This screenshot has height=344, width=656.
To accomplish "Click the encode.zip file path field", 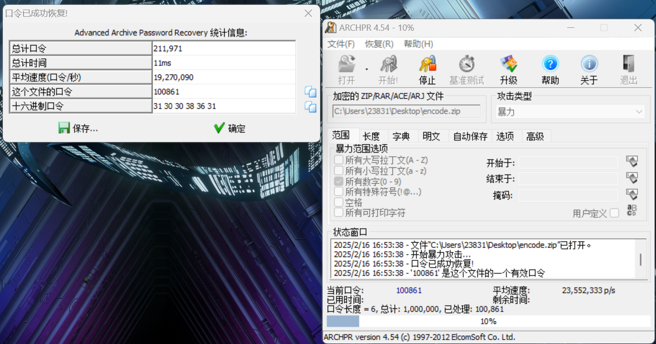I will pyautogui.click(x=406, y=111).
